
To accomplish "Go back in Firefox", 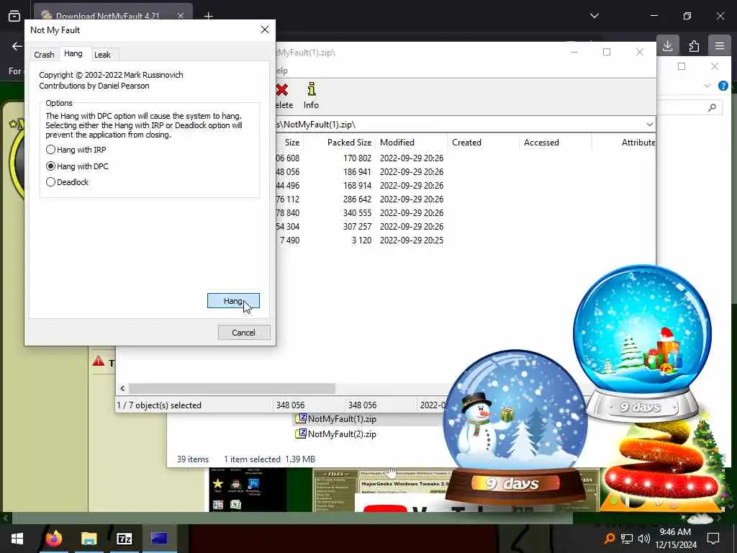I will click(17, 46).
